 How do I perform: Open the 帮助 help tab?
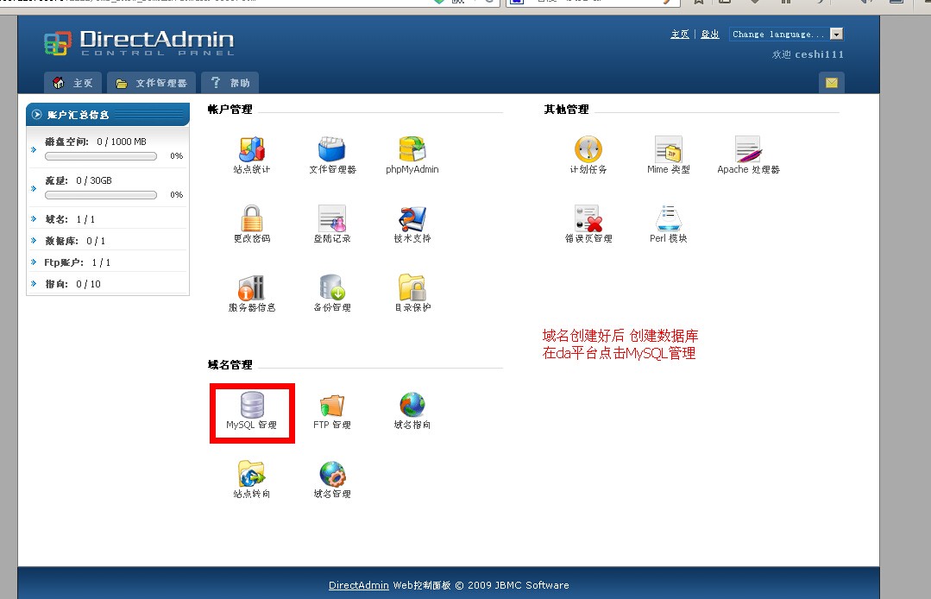coord(230,83)
